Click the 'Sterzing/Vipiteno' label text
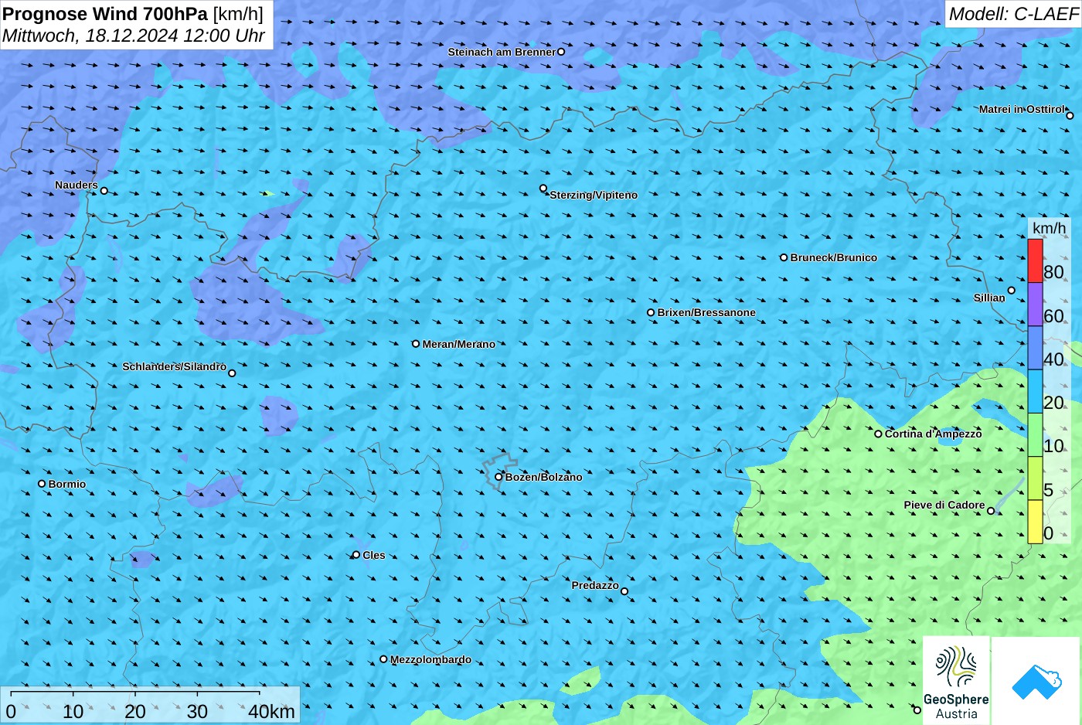The height and width of the screenshot is (725, 1082). [594, 195]
